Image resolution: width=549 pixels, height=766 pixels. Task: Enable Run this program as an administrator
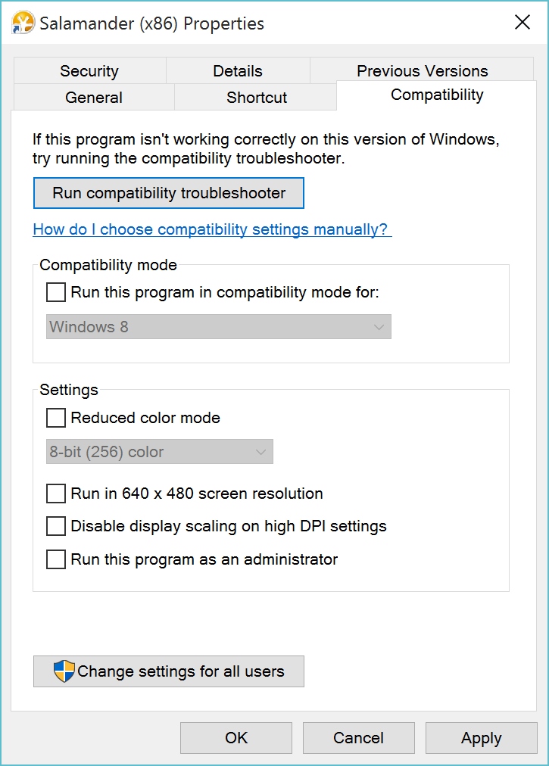tap(56, 559)
